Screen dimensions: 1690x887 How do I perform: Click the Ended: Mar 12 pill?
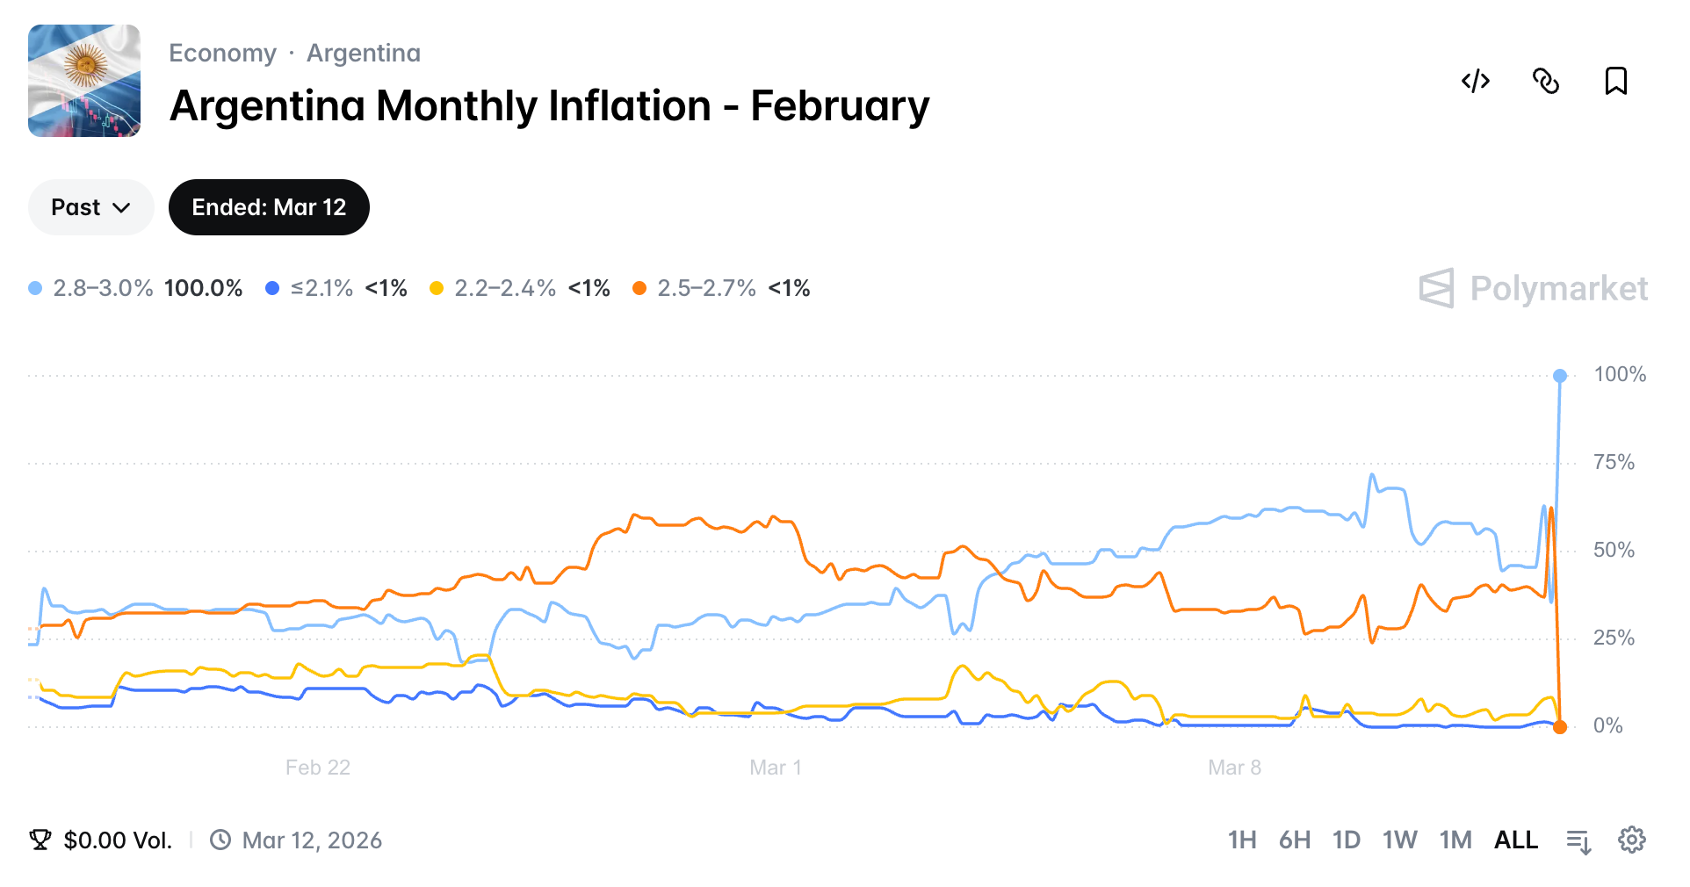point(269,207)
